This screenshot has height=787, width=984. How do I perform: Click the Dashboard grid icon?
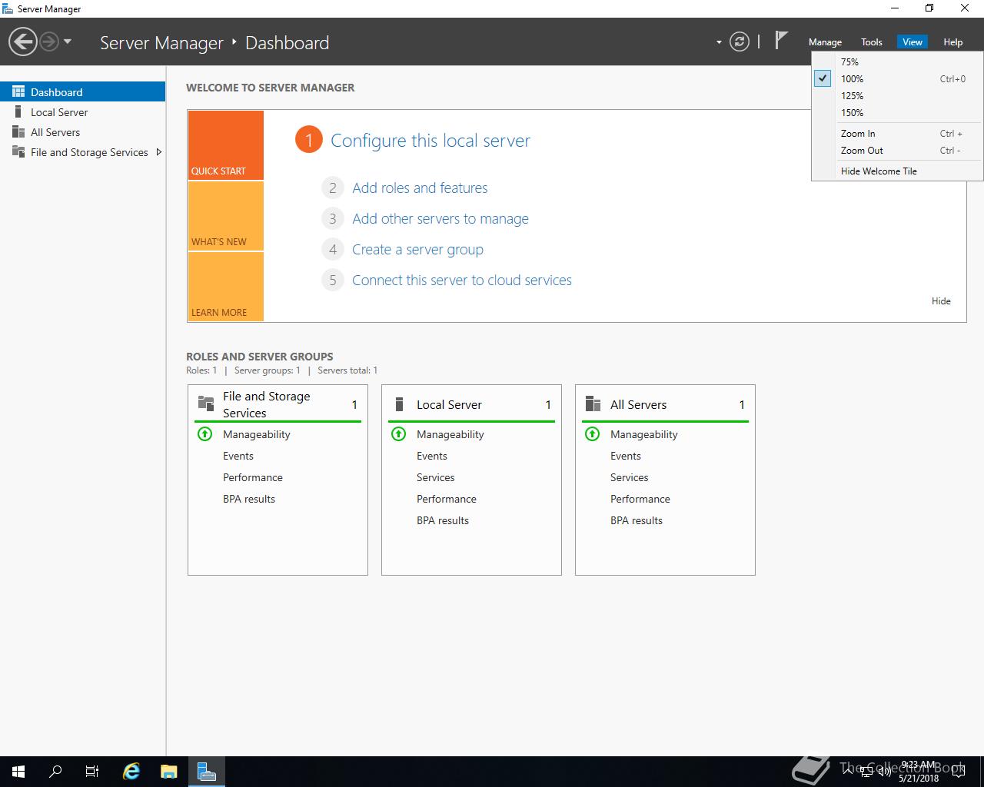18,91
